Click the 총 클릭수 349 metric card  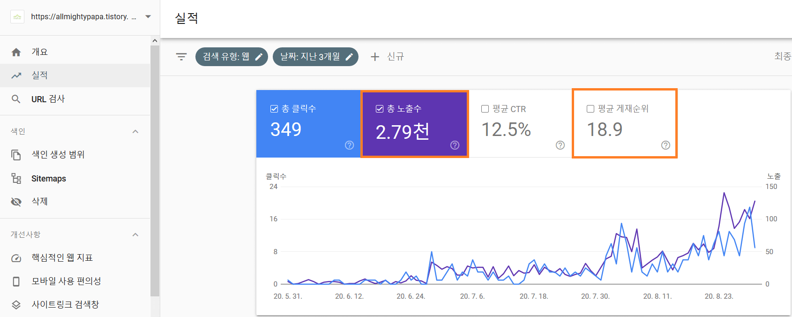point(308,124)
